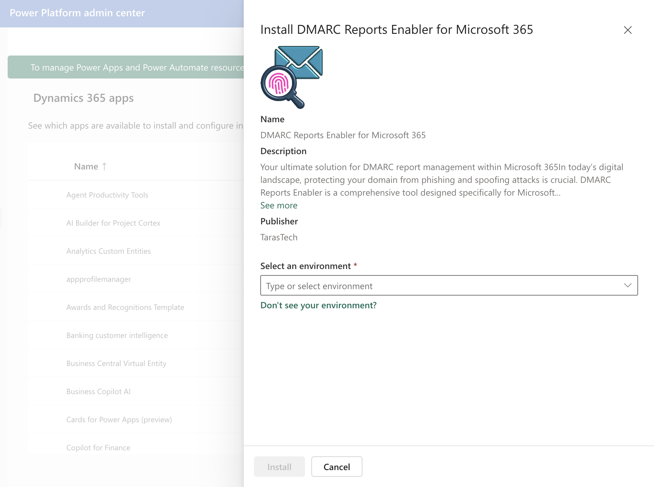Select Banking customer intelligence row

click(136, 335)
